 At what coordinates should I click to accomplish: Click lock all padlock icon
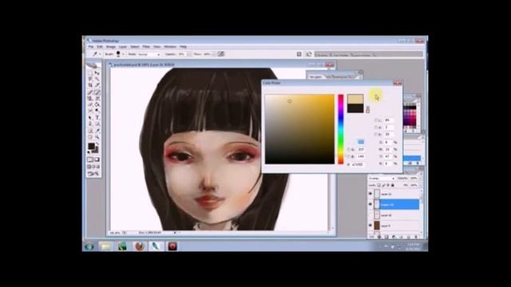(393, 185)
